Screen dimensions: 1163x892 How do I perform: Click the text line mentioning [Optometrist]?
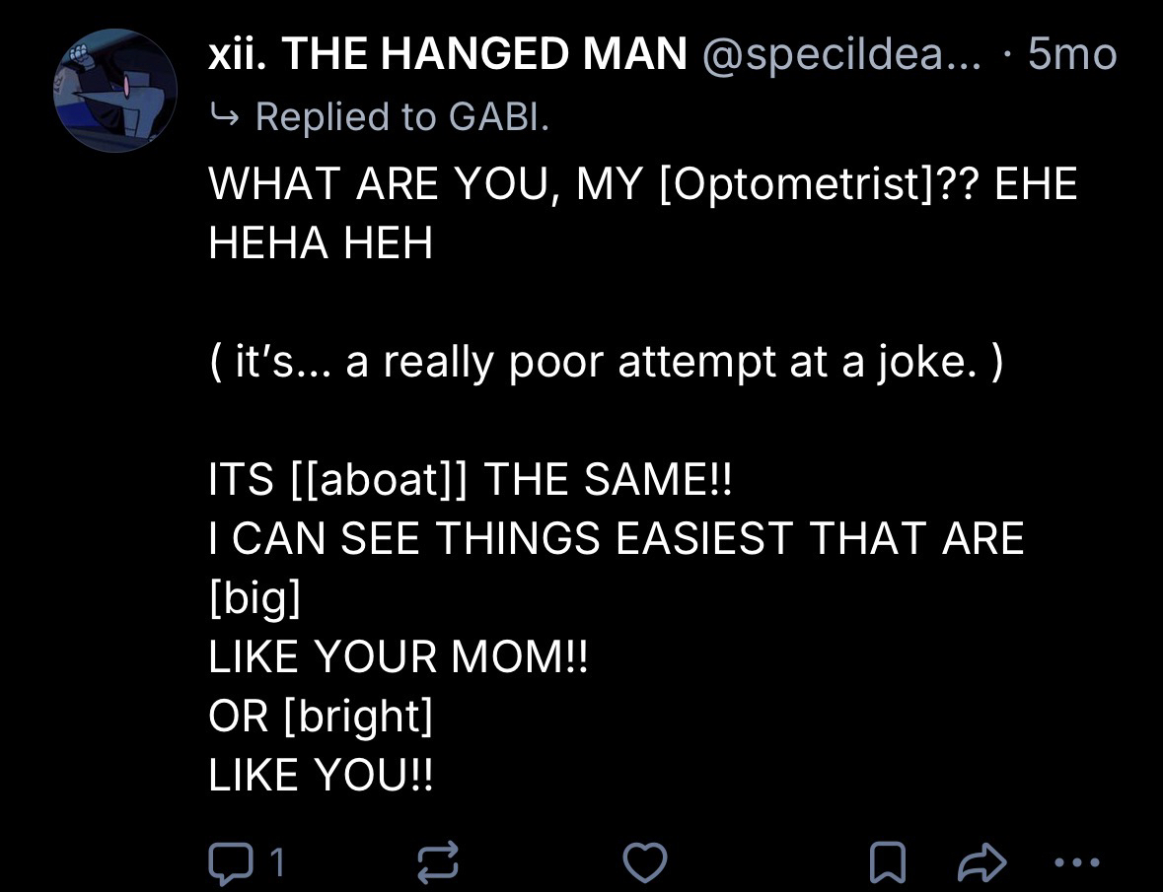coord(642,185)
